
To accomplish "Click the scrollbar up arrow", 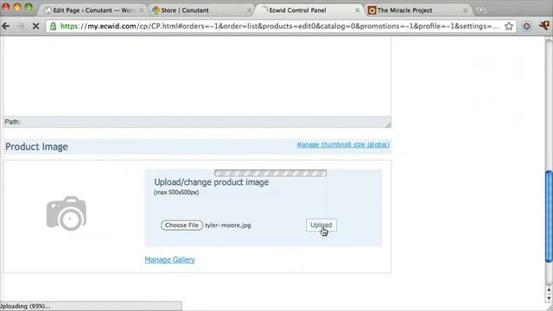I will [549, 290].
